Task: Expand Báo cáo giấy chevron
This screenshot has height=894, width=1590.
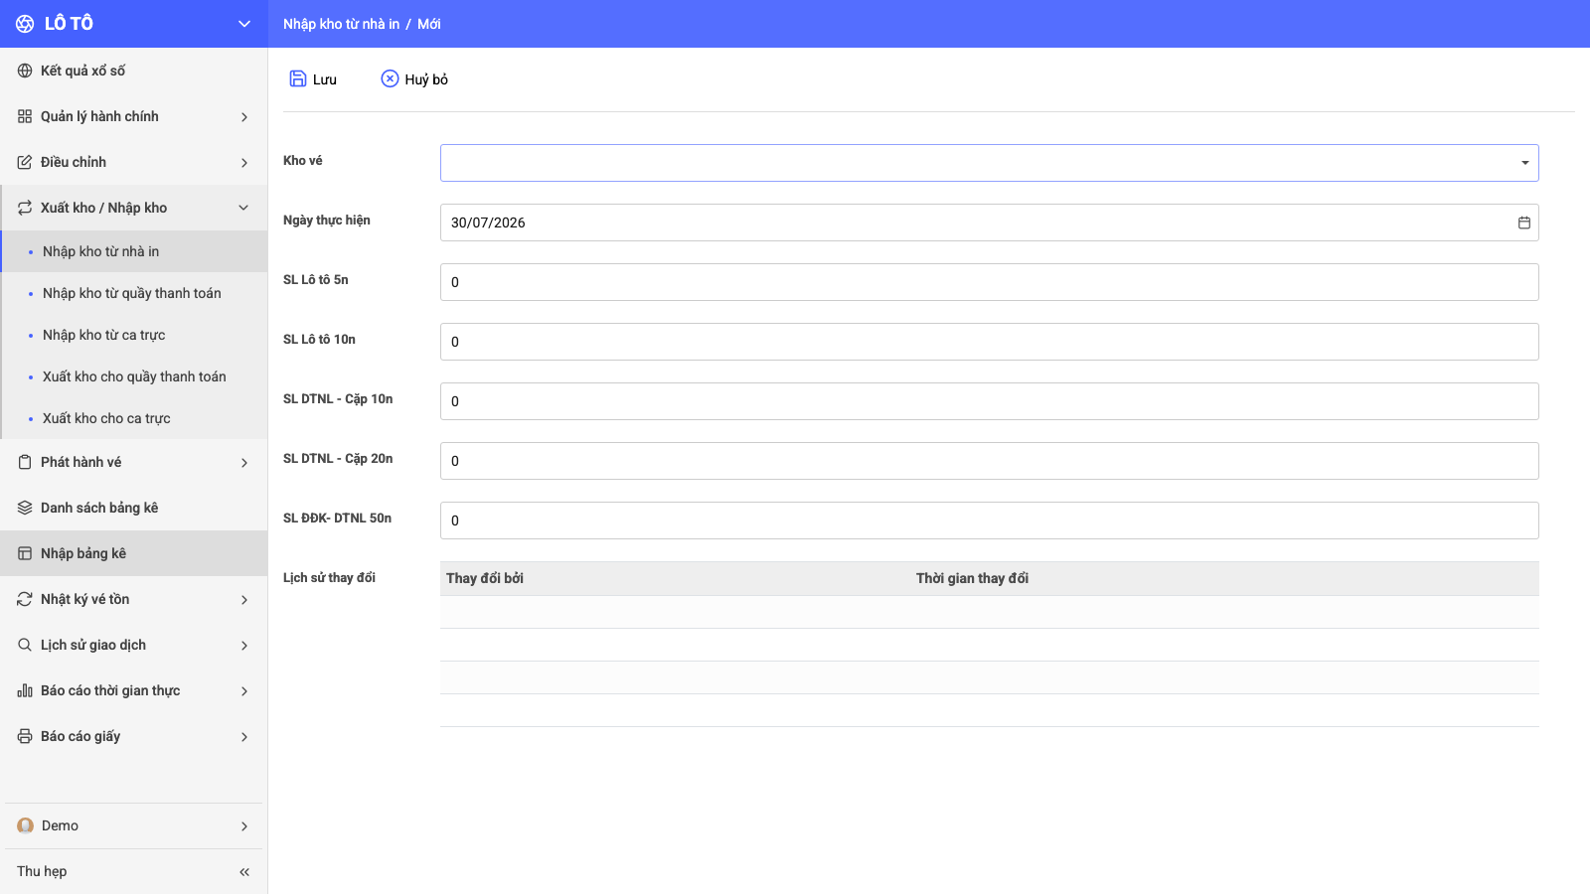Action: (244, 737)
